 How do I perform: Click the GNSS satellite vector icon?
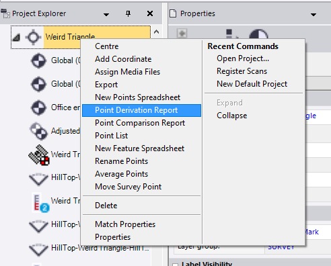(x=38, y=154)
